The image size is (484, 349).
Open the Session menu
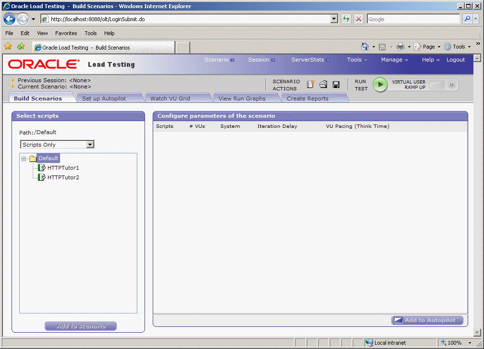[258, 60]
